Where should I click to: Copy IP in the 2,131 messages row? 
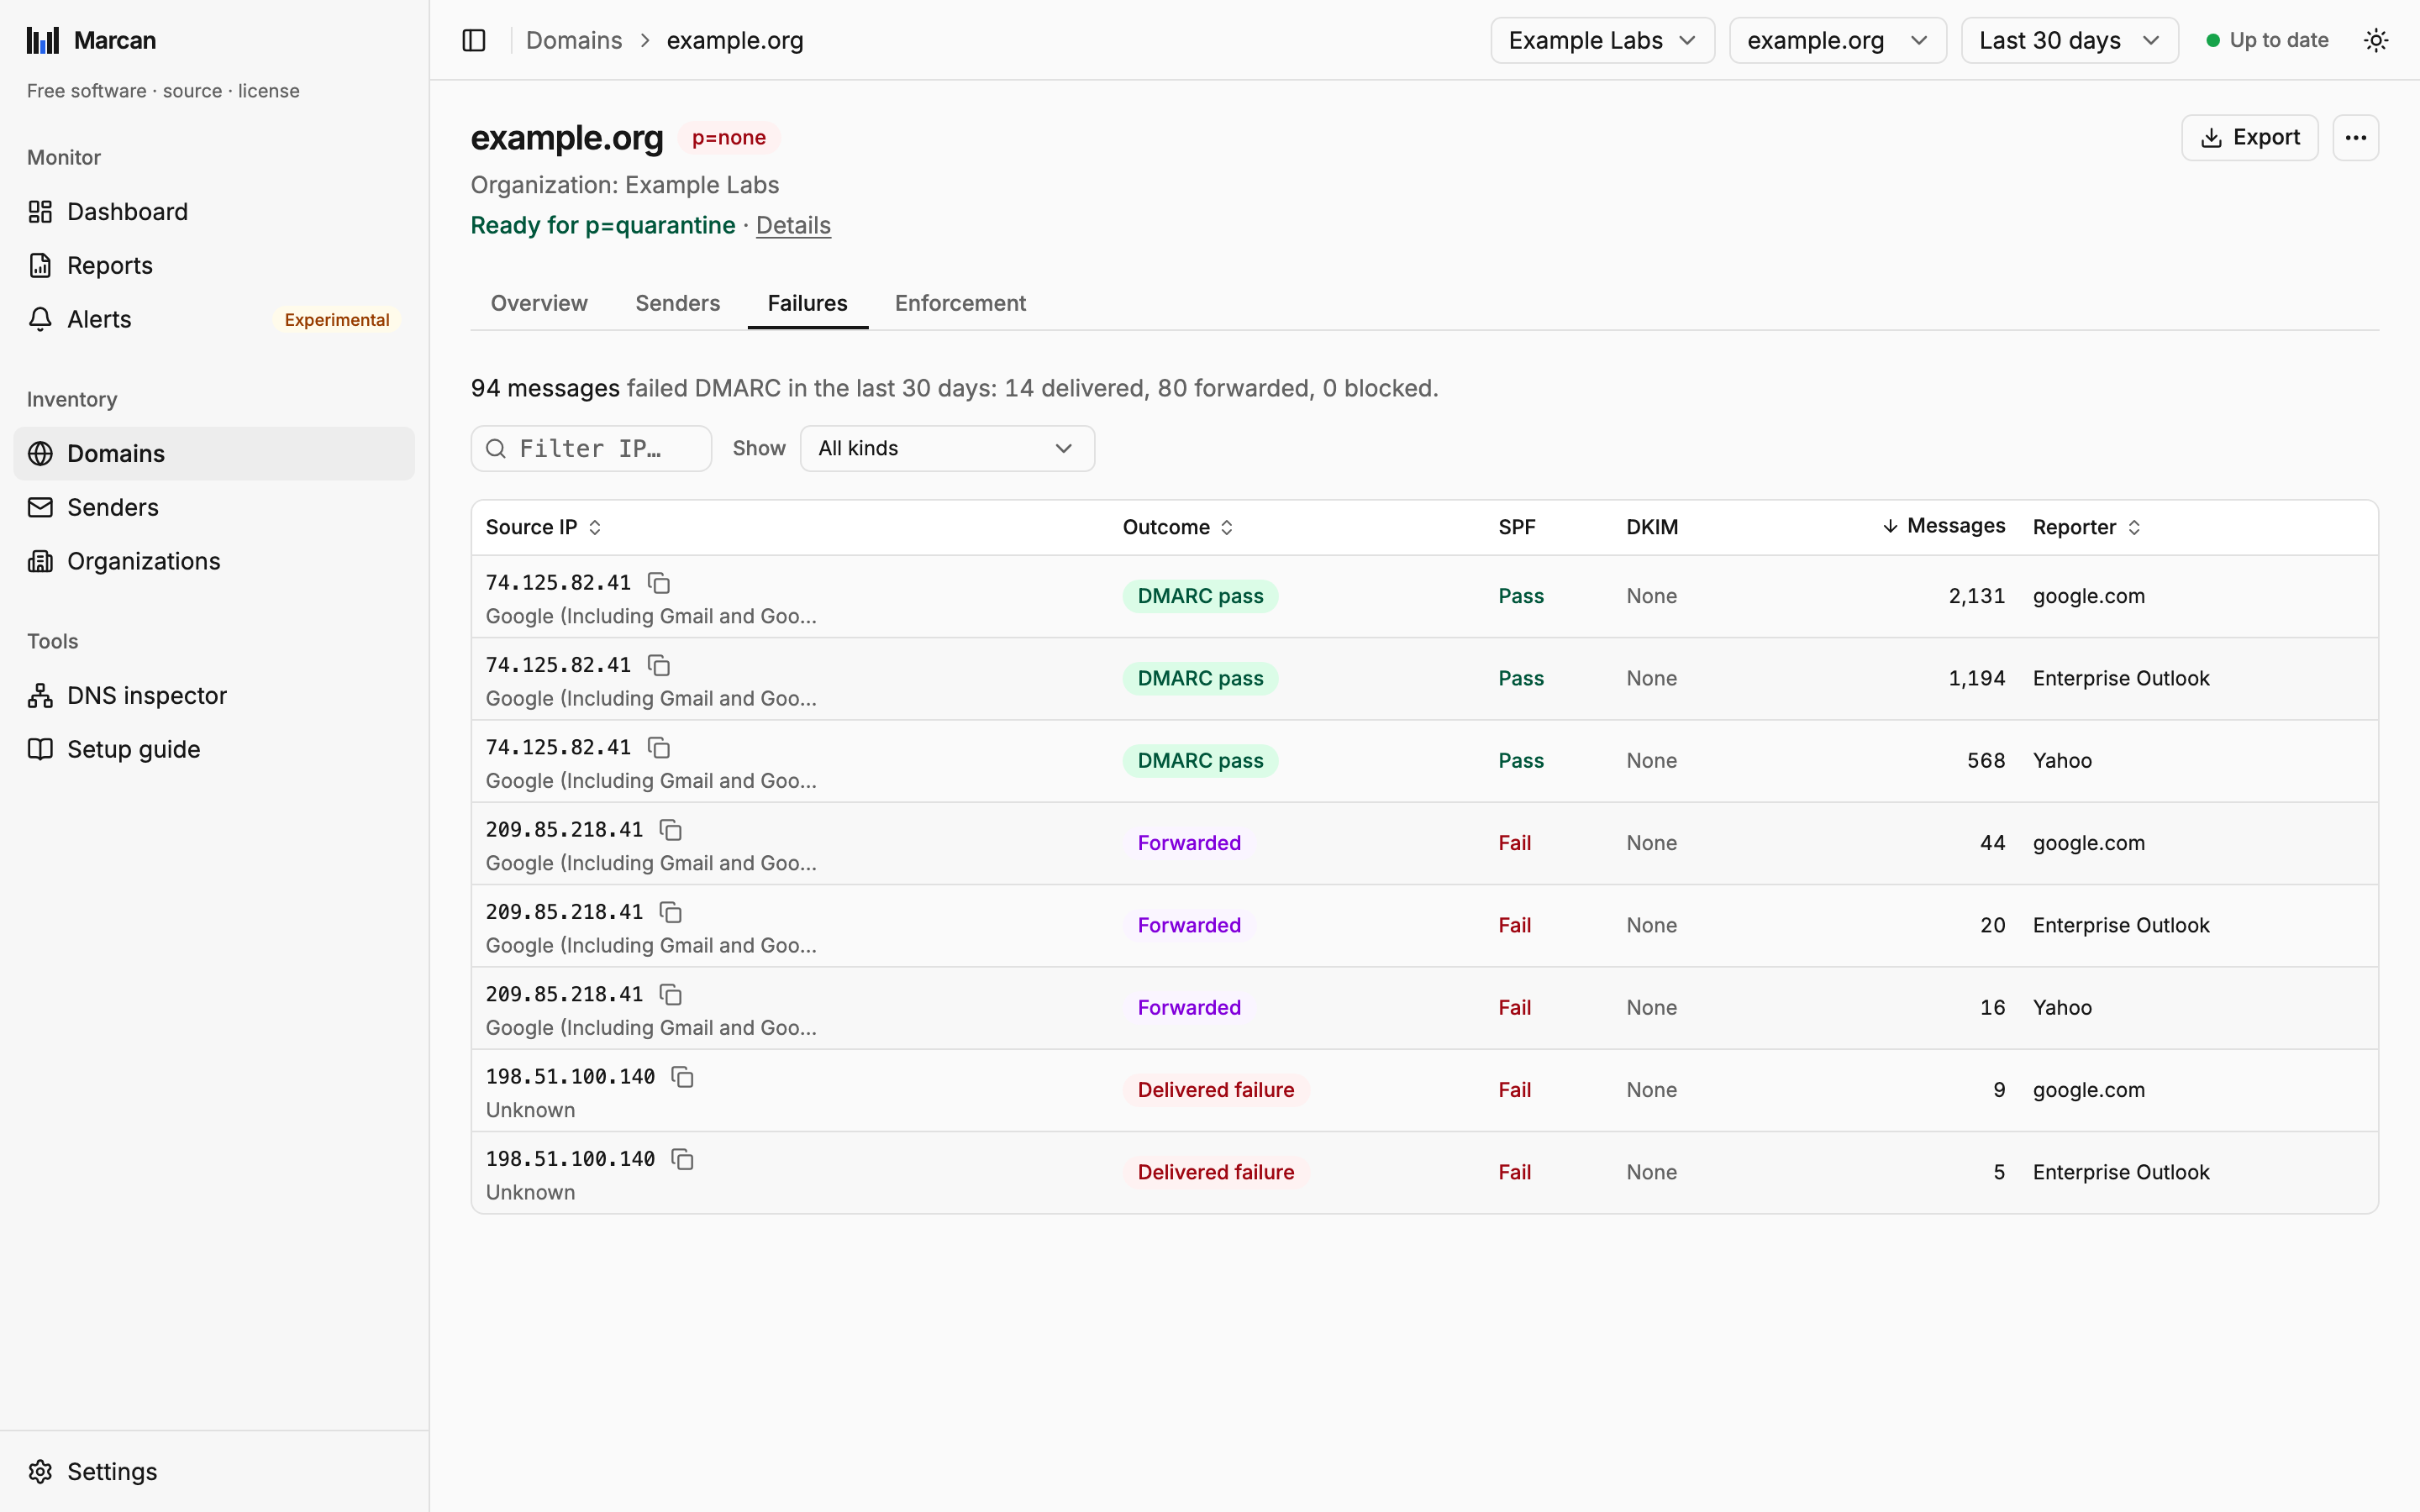pos(659,583)
